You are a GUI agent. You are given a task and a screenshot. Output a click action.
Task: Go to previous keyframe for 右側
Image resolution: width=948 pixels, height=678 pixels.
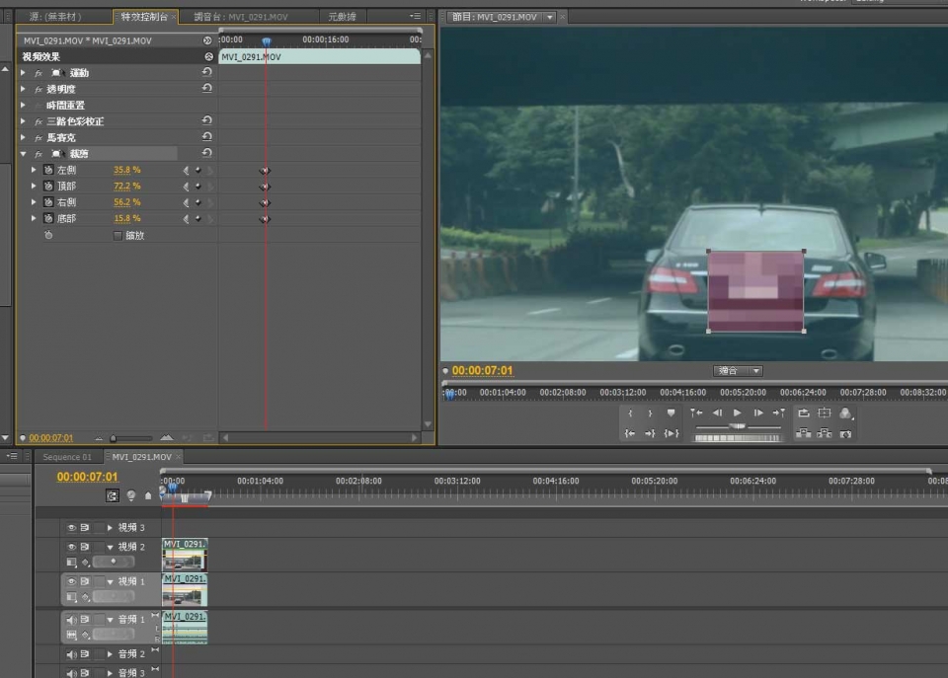(x=187, y=202)
